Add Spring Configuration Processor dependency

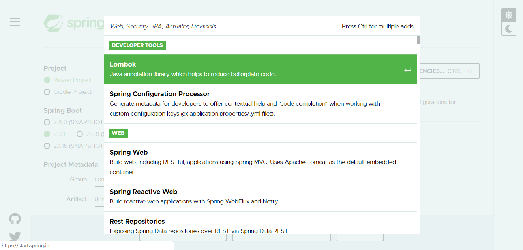[x=261, y=104]
